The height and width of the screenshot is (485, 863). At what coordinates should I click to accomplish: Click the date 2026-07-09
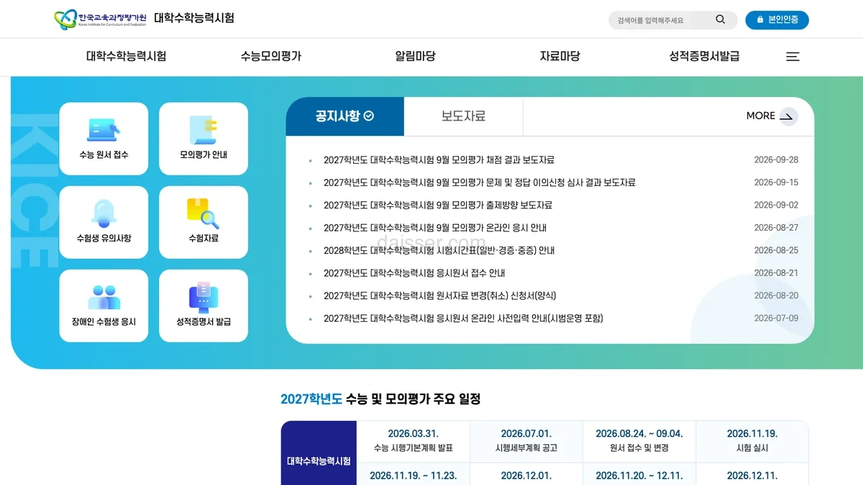[x=776, y=318]
